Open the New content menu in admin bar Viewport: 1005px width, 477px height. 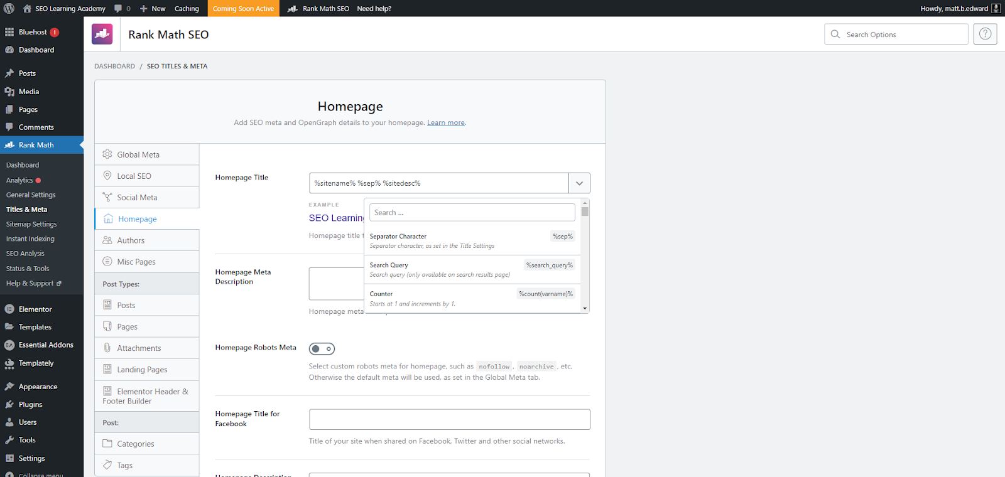click(x=152, y=9)
